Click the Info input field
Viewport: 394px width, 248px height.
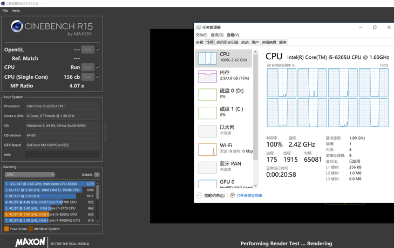pyautogui.click(x=62, y=155)
